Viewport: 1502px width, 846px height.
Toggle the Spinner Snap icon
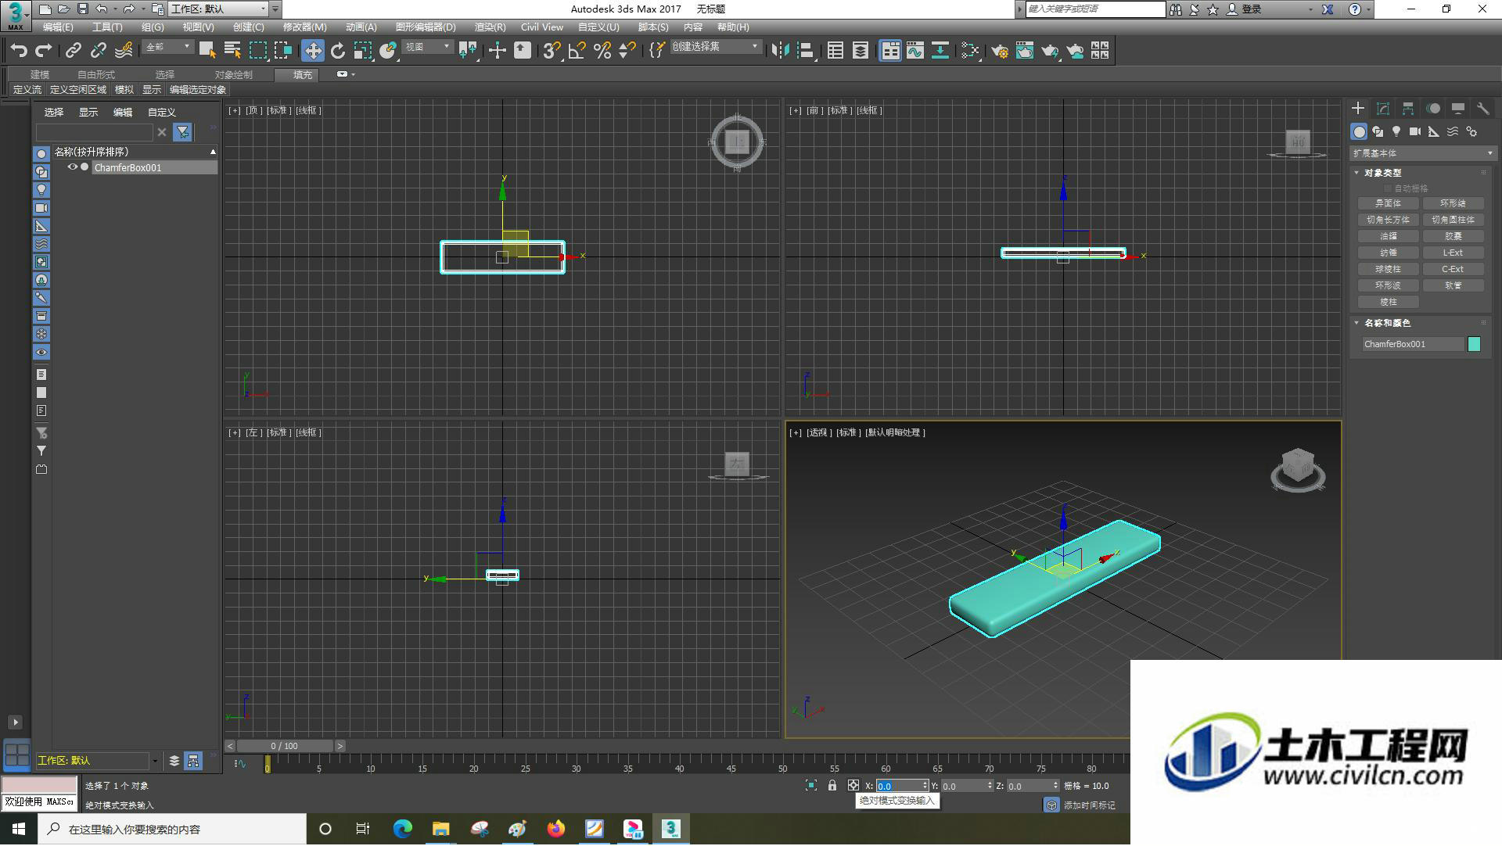coord(627,51)
